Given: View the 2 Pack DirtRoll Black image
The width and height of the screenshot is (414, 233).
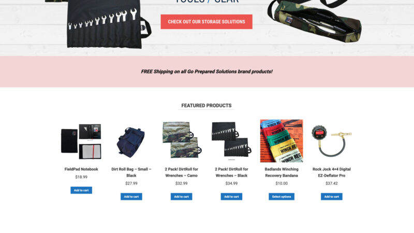Looking at the screenshot, I should pyautogui.click(x=231, y=141).
